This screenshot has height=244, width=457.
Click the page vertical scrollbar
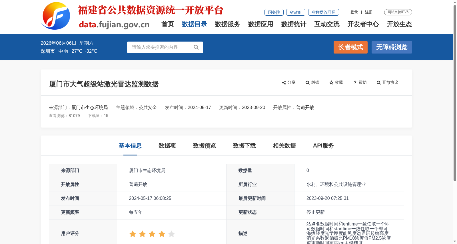pyautogui.click(x=455, y=93)
